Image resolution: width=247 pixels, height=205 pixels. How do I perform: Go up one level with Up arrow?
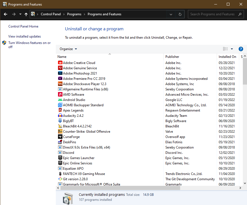pos(26,14)
